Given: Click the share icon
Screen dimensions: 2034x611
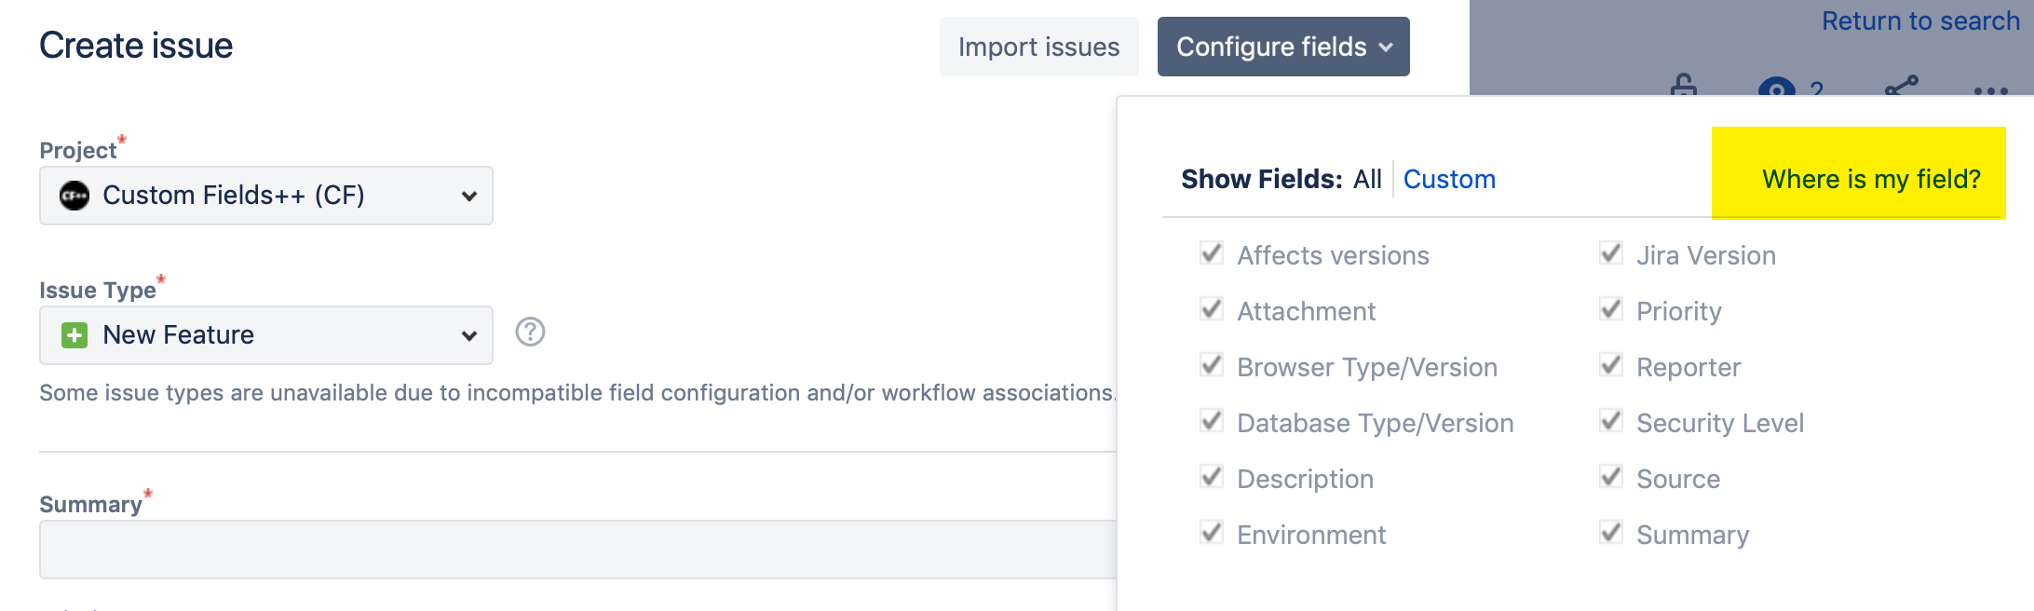Looking at the screenshot, I should pos(1900,88).
